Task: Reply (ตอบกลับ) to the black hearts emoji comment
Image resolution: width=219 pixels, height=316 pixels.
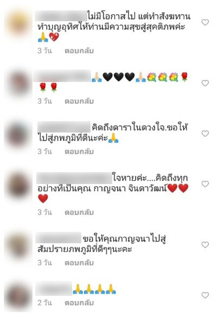Action: tap(79, 101)
